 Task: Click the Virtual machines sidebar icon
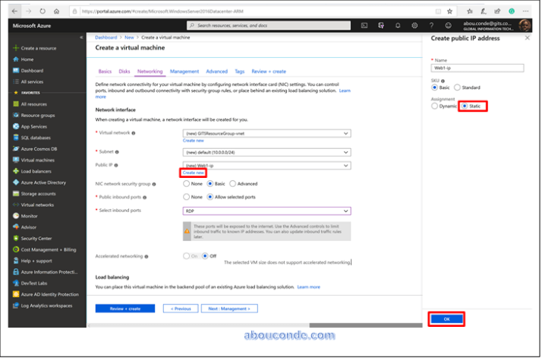pyautogui.click(x=15, y=160)
